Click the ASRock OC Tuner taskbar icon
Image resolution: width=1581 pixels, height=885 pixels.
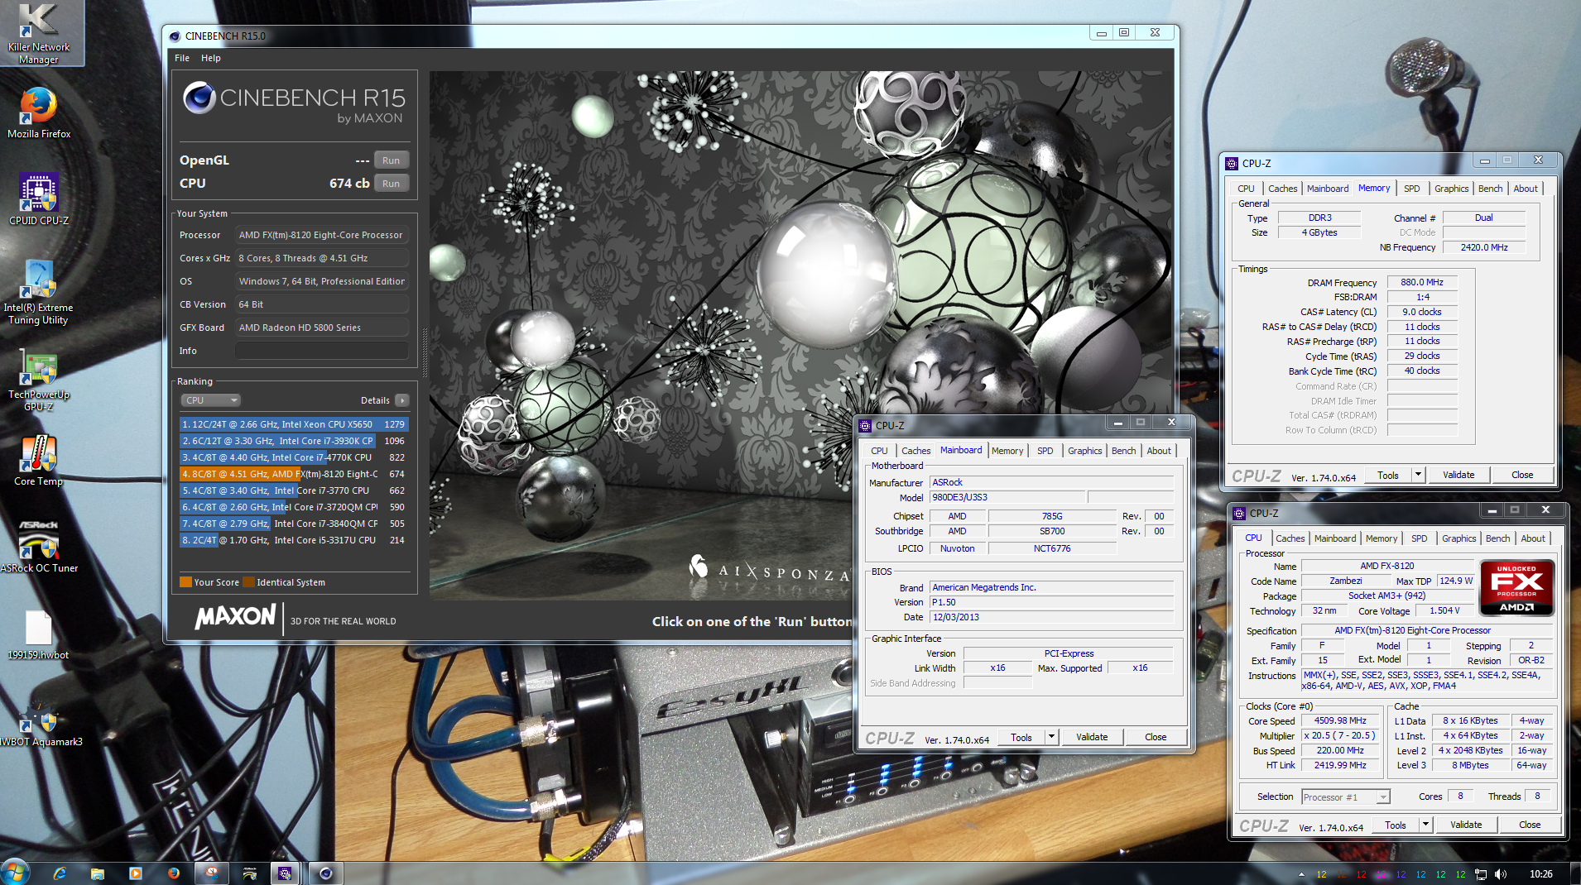(x=250, y=873)
